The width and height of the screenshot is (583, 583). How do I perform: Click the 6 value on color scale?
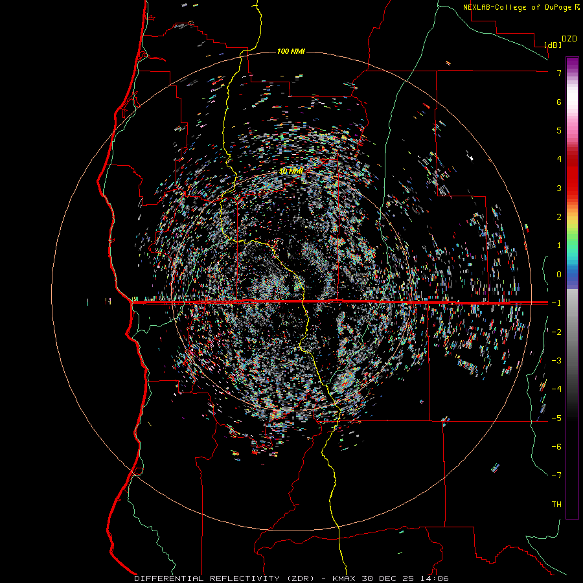coord(559,102)
